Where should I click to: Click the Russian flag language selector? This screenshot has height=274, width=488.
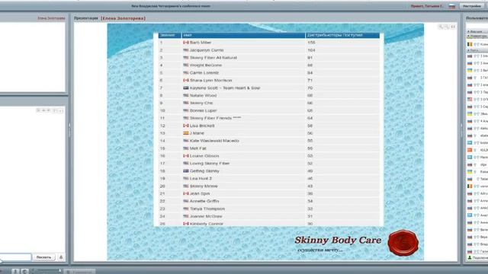coord(452,6)
